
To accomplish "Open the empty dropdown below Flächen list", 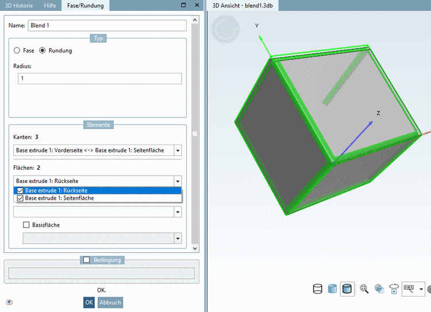I will (178, 212).
